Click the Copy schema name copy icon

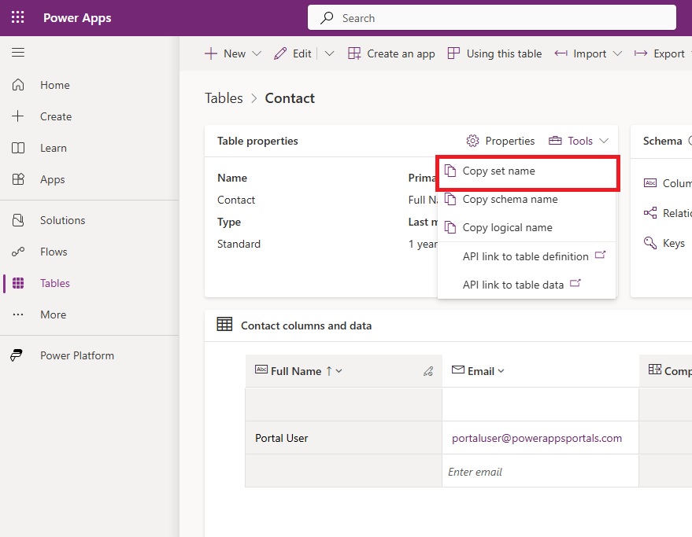(x=450, y=199)
